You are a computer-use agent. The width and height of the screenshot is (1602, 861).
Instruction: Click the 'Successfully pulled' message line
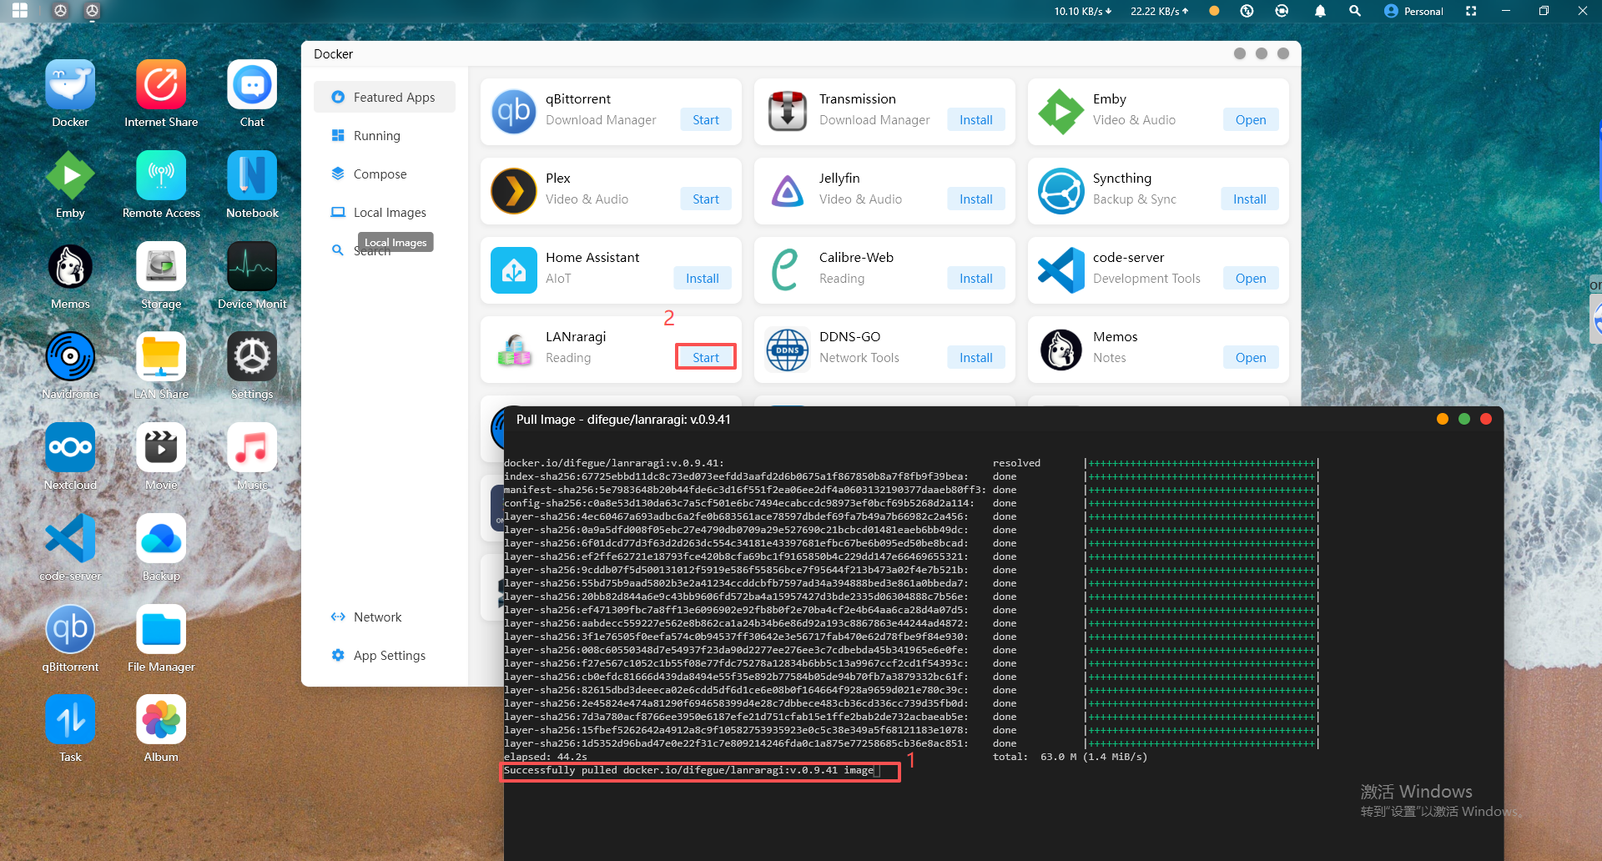pos(689,770)
